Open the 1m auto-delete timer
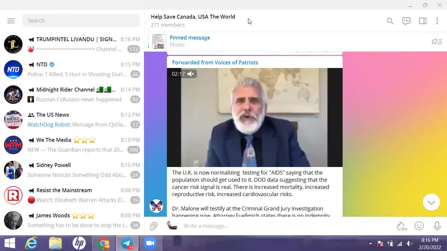The height and width of the screenshot is (251, 447). 402,226
